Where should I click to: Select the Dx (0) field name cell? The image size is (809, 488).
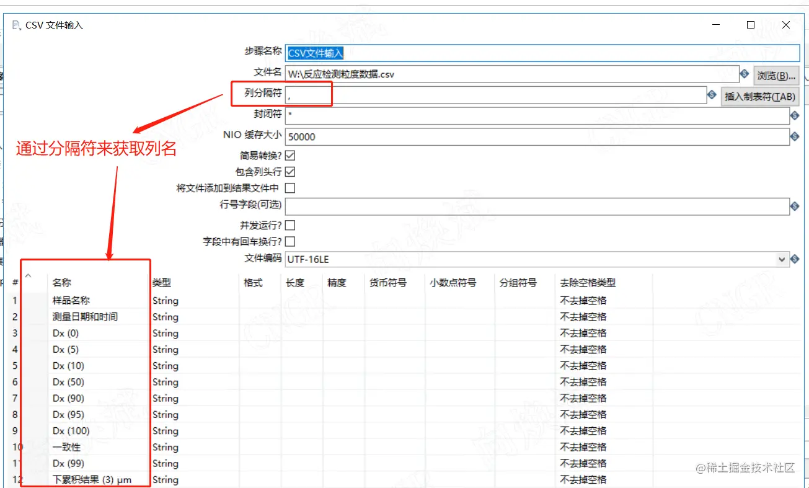coord(99,333)
